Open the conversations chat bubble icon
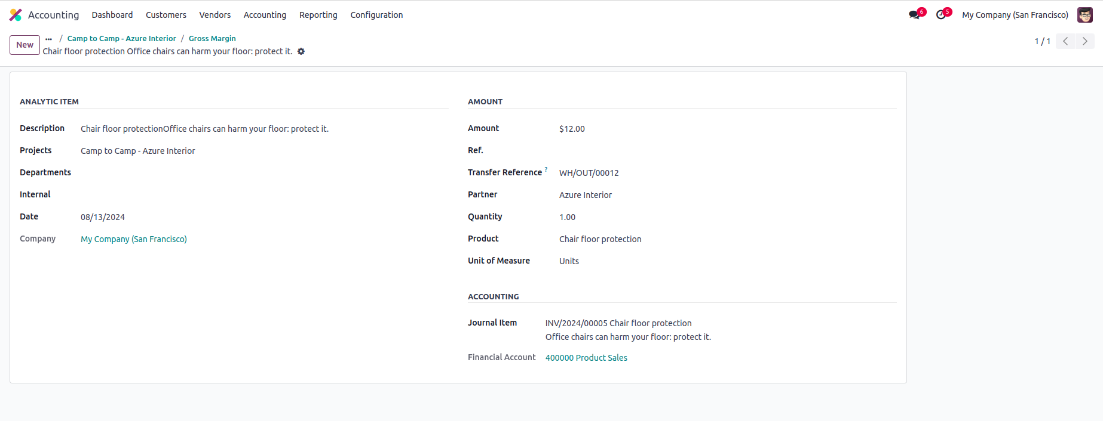Viewport: 1103px width, 421px height. (x=914, y=15)
